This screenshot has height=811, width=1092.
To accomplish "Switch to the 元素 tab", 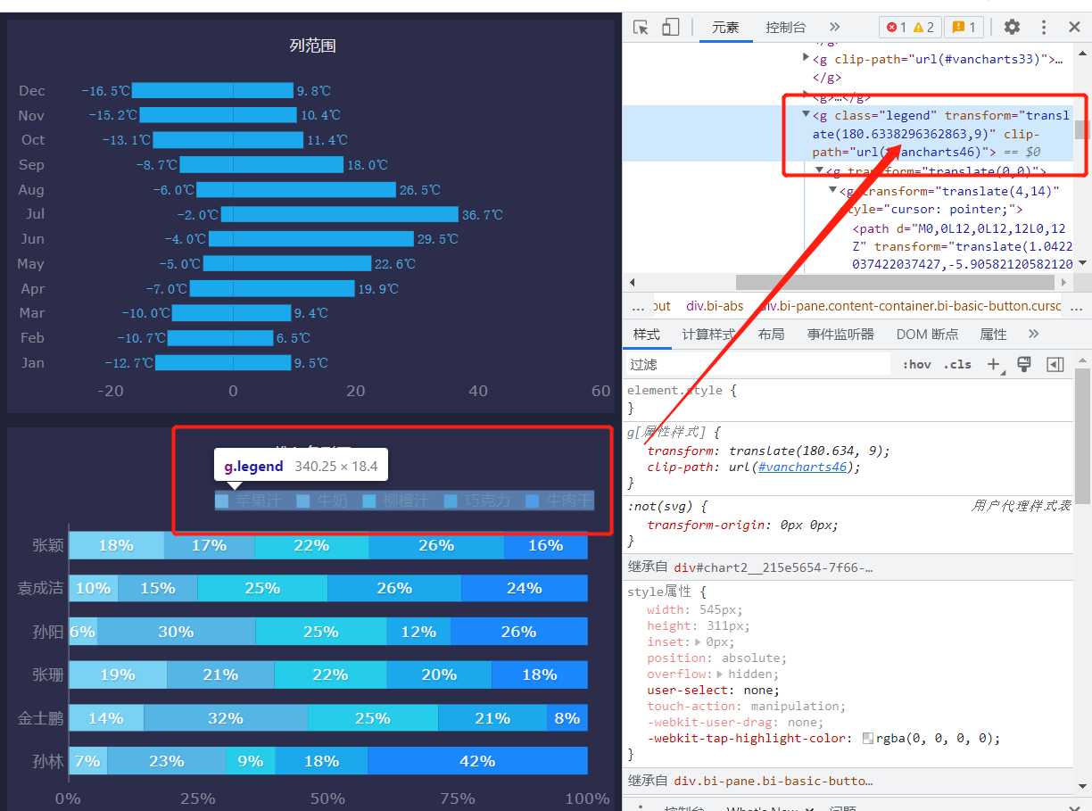I will click(725, 28).
